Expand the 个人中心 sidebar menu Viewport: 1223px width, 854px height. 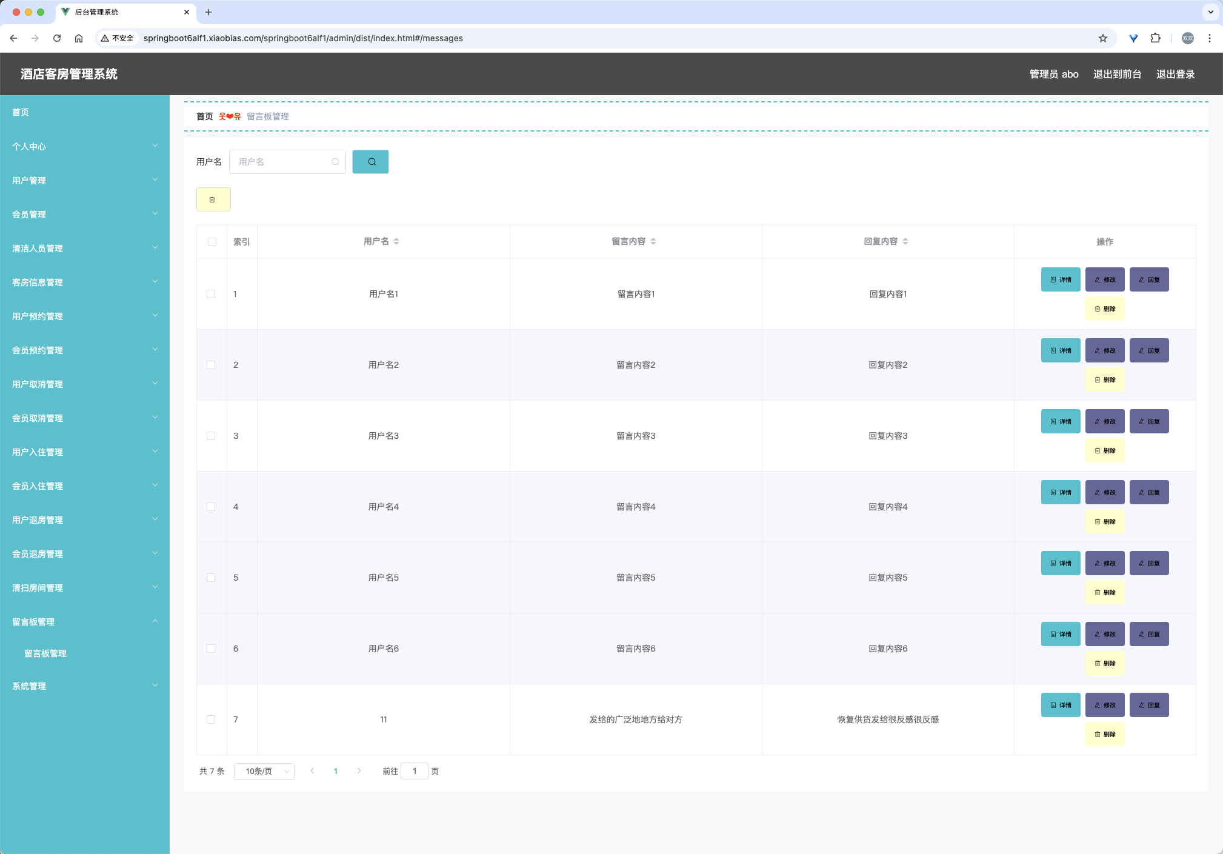85,146
